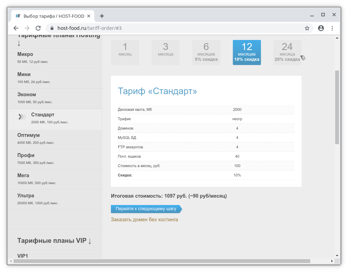Open Заказать домен без хостинга link

pyautogui.click(x=144, y=220)
